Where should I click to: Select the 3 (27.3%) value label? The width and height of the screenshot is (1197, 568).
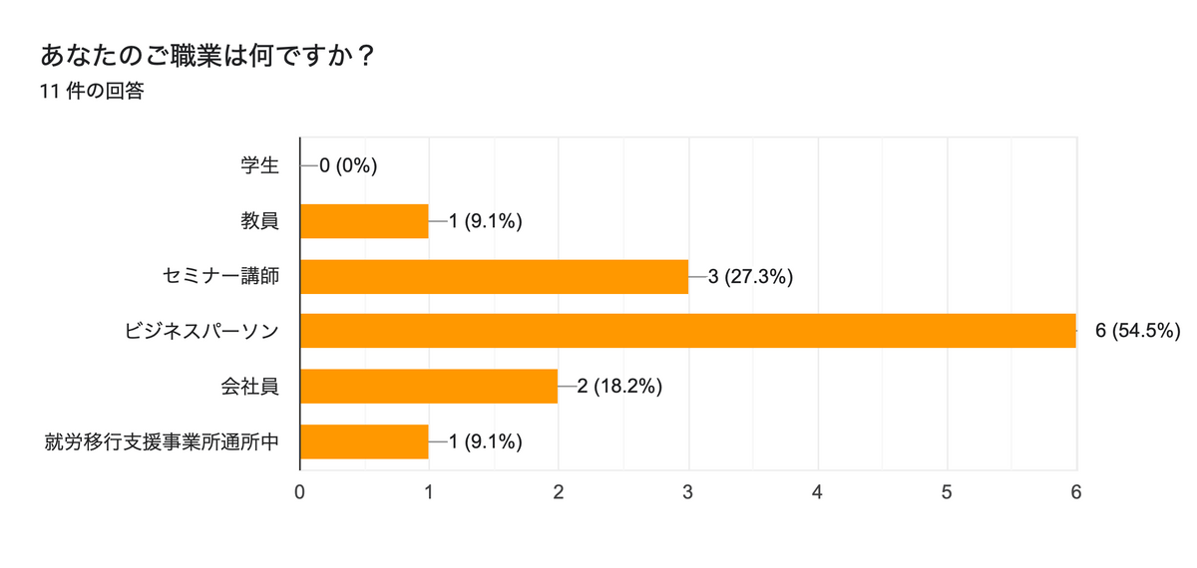[x=750, y=276]
